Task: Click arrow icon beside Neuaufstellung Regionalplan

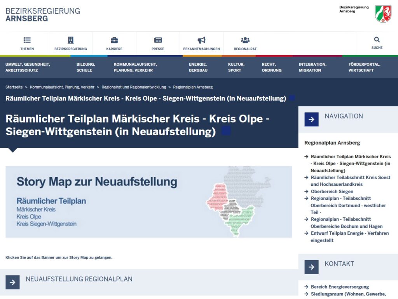Action: pos(12,282)
